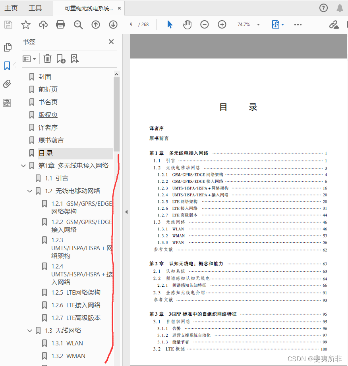
Task: Jump to 1.2.2 GSM/GPRS/EDGE 接入网络 bookmark
Action: [x=81, y=226]
